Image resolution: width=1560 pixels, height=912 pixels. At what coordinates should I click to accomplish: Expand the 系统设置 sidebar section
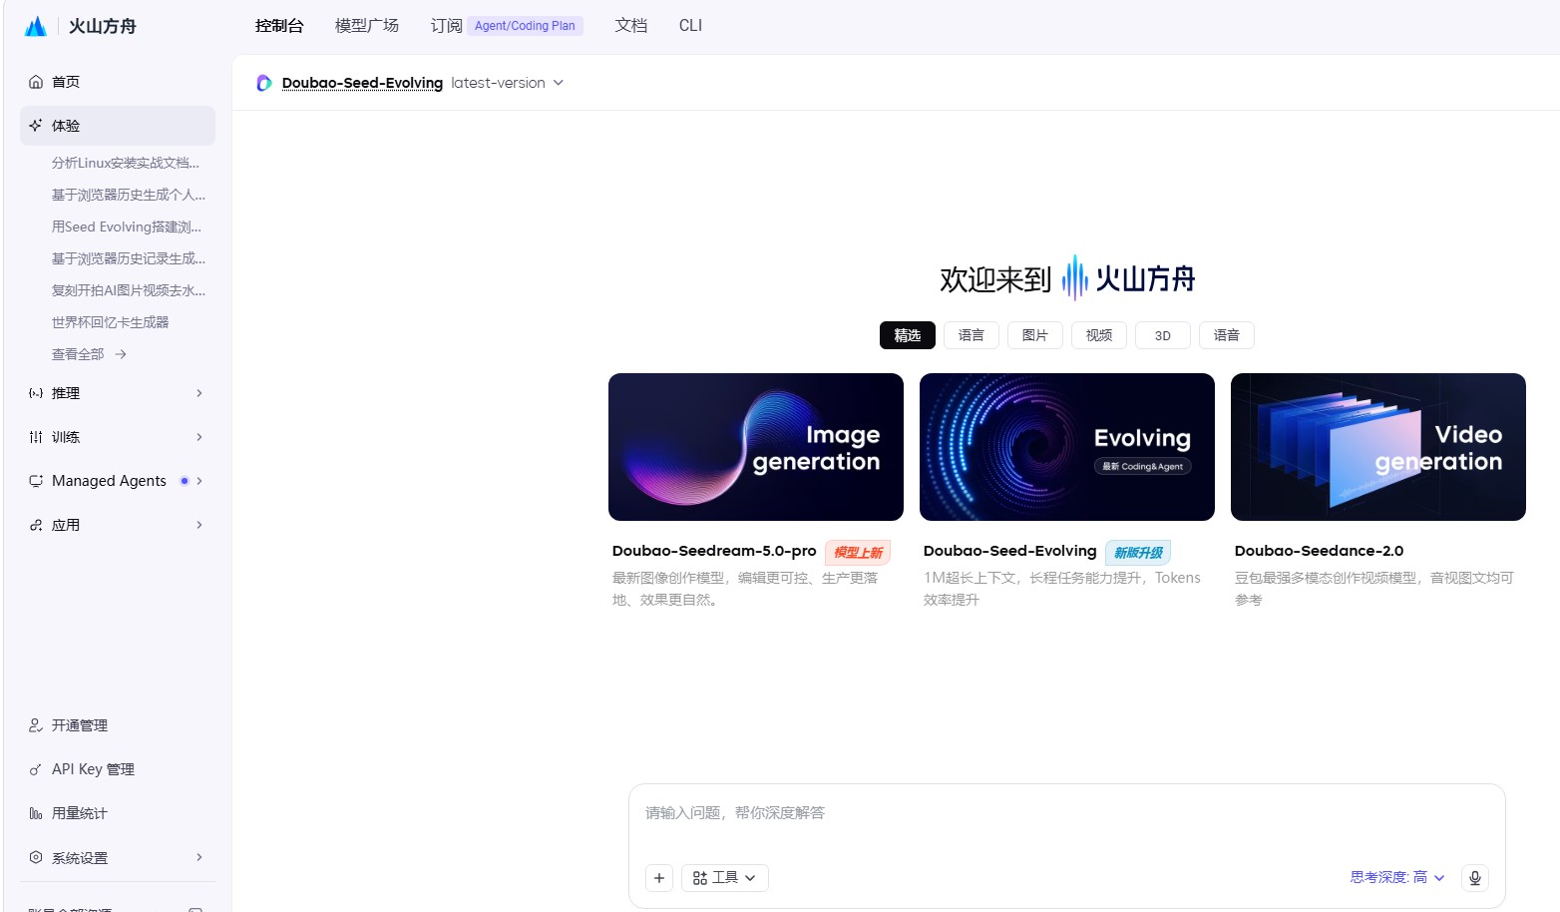coord(199,857)
